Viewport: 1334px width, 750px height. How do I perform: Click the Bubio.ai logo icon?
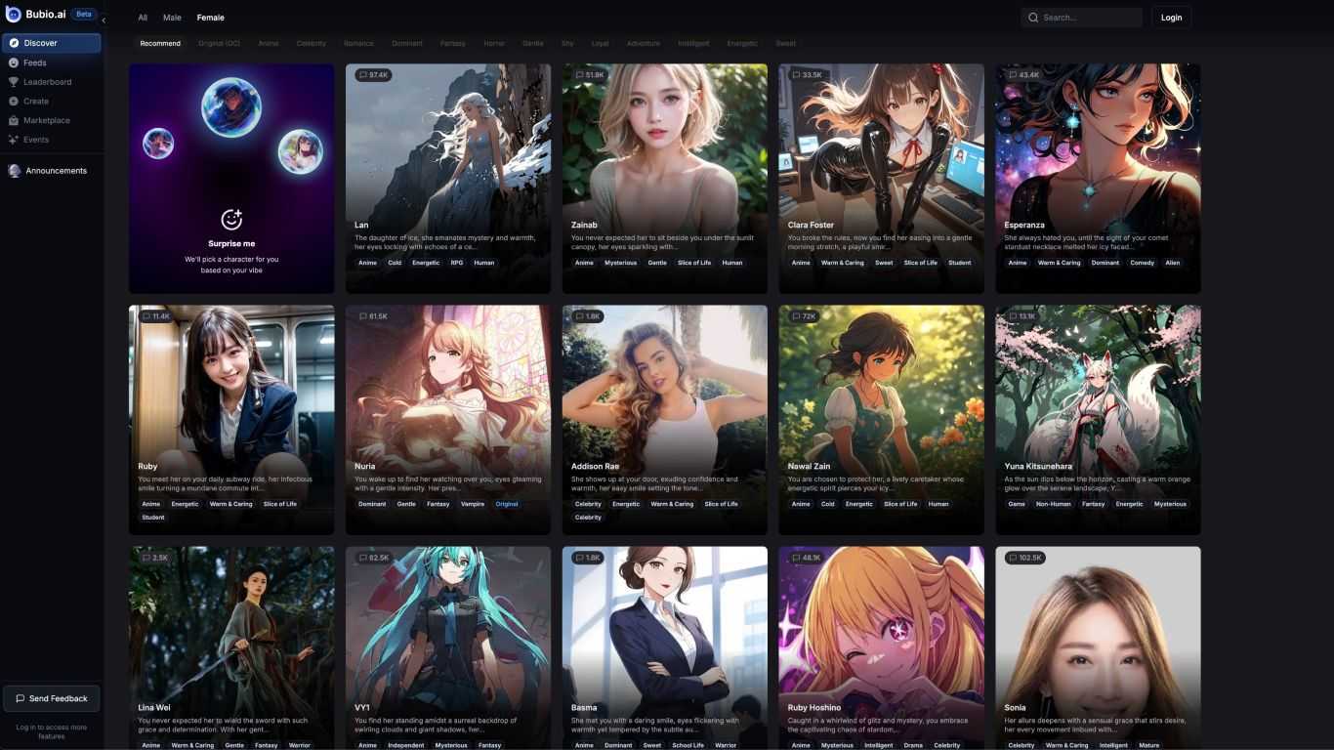14,15
